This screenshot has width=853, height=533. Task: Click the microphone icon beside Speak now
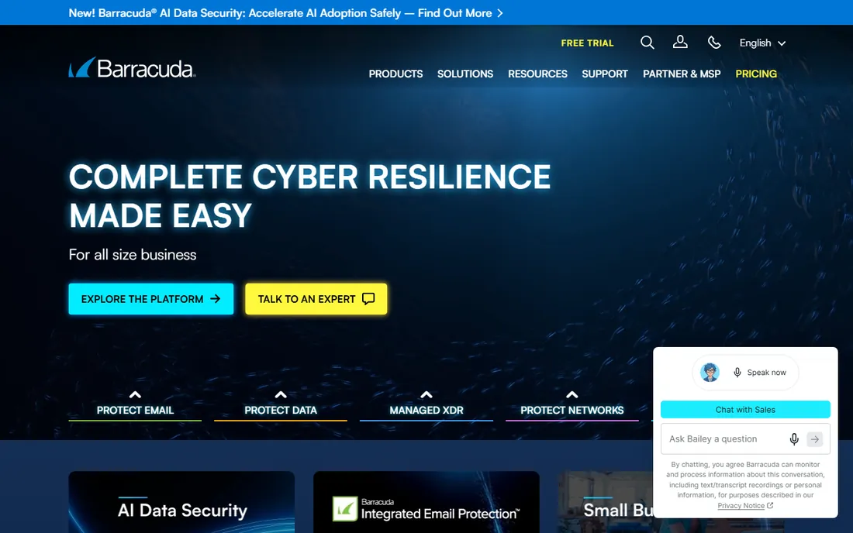pos(737,372)
